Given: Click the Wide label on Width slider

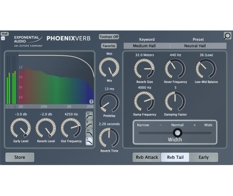Looking at the screenshot, I should (208, 125).
